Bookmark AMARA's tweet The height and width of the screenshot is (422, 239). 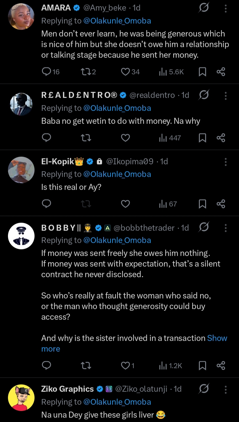202,72
